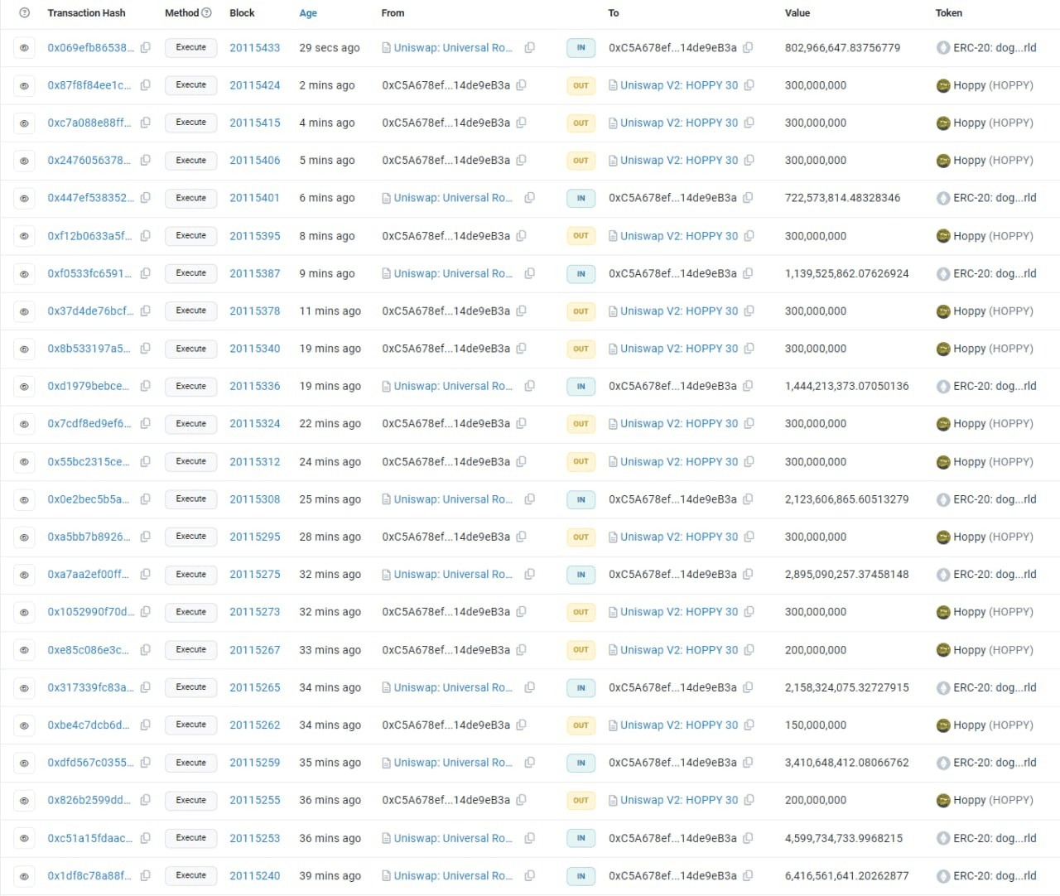
Task: Toggle eye preview for 0xc7a088e88ff
Action: tap(24, 123)
